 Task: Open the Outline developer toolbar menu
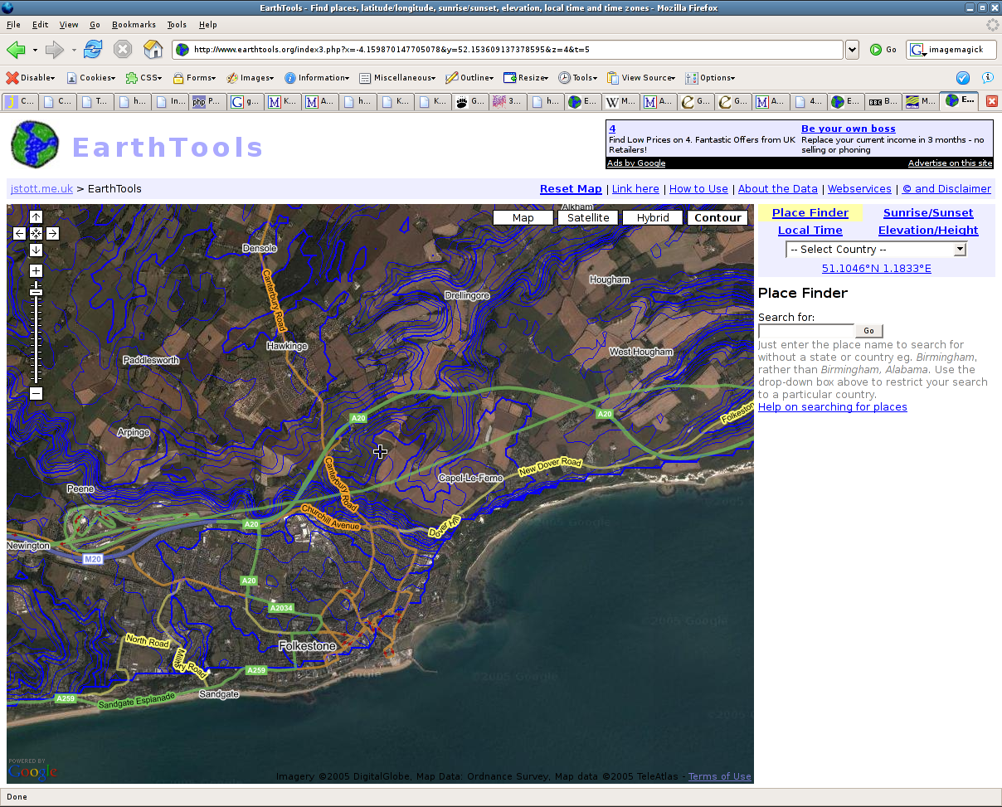[470, 78]
